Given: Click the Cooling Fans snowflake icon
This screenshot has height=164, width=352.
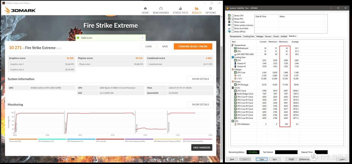Looking at the screenshot, I should [233, 57].
